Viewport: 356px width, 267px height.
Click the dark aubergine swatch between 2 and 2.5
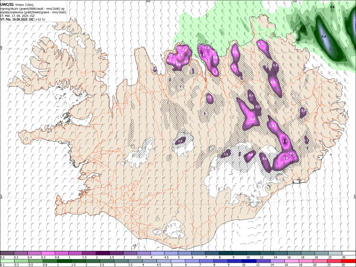(x=103, y=253)
